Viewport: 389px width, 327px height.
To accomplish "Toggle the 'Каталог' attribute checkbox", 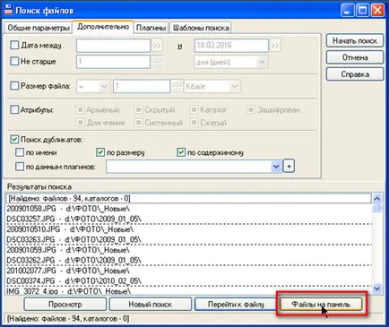I will pyautogui.click(x=194, y=109).
